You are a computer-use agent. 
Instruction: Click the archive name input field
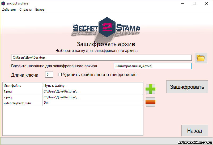click(x=152, y=66)
